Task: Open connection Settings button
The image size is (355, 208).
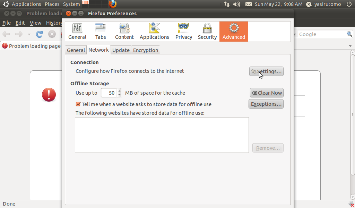Action: tap(266, 71)
